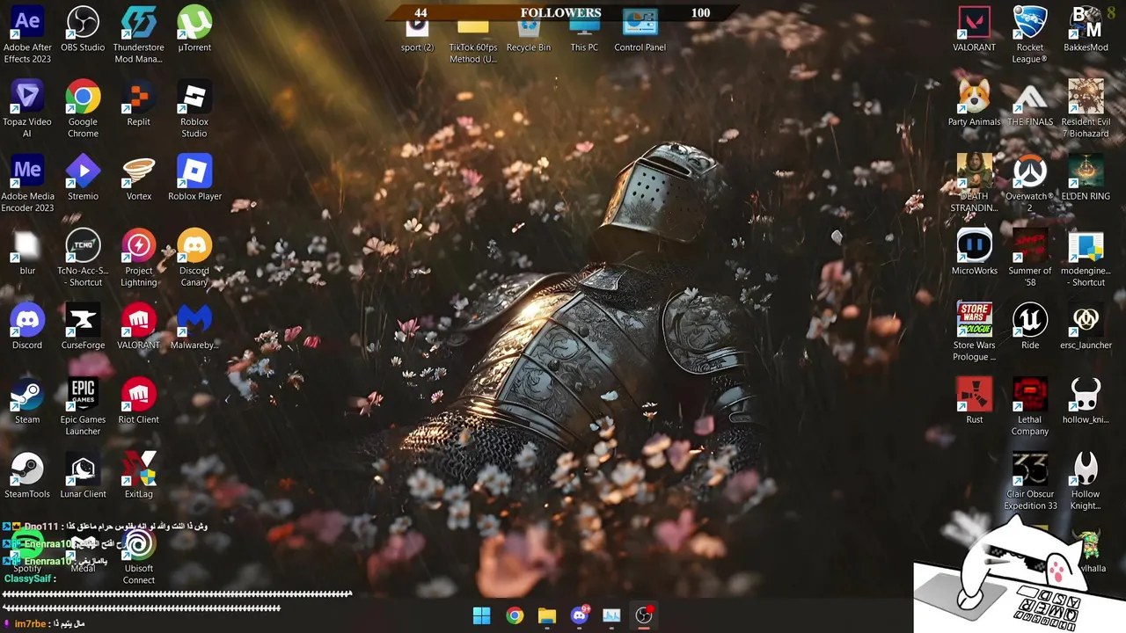
Task: Select the MicroWorks game icon
Action: pyautogui.click(x=974, y=253)
